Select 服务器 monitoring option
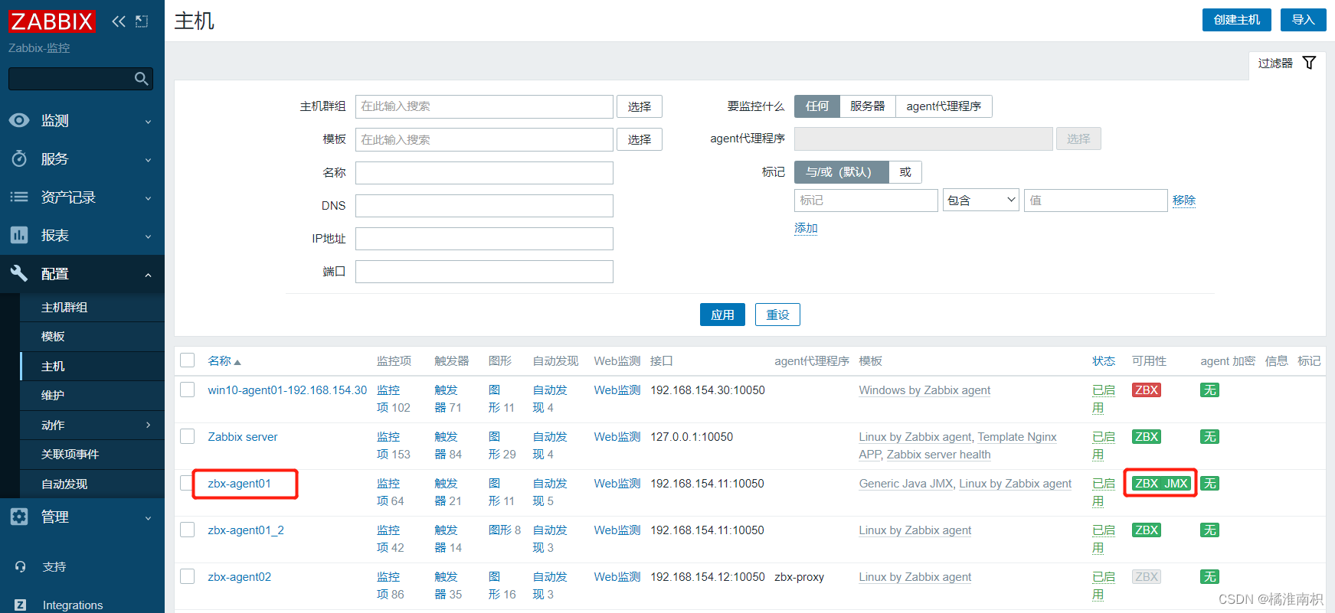 point(868,106)
